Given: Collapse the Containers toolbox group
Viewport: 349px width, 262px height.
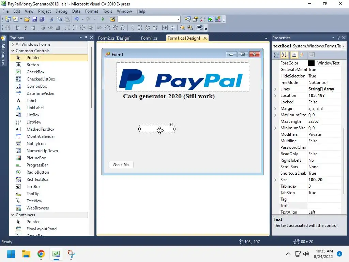Looking at the screenshot, I should click(x=13, y=215).
